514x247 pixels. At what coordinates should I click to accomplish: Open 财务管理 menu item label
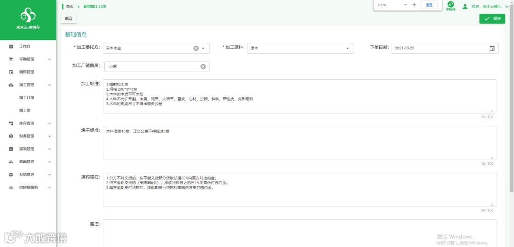point(27,136)
